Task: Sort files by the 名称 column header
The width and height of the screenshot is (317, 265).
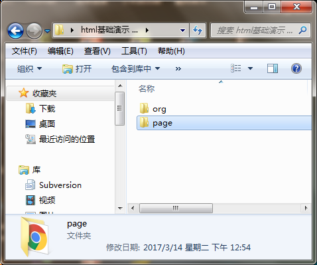Action: pyautogui.click(x=147, y=89)
